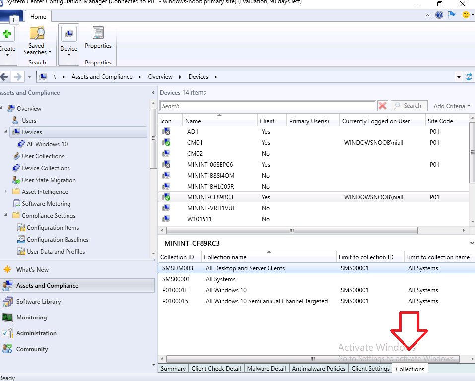Switch to the Antimalware Policies tab
Screen dimensions: 475x381
pos(319,368)
